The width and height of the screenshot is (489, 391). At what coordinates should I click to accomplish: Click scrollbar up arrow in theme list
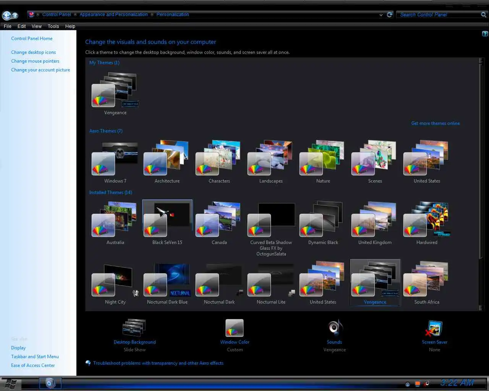click(x=481, y=60)
